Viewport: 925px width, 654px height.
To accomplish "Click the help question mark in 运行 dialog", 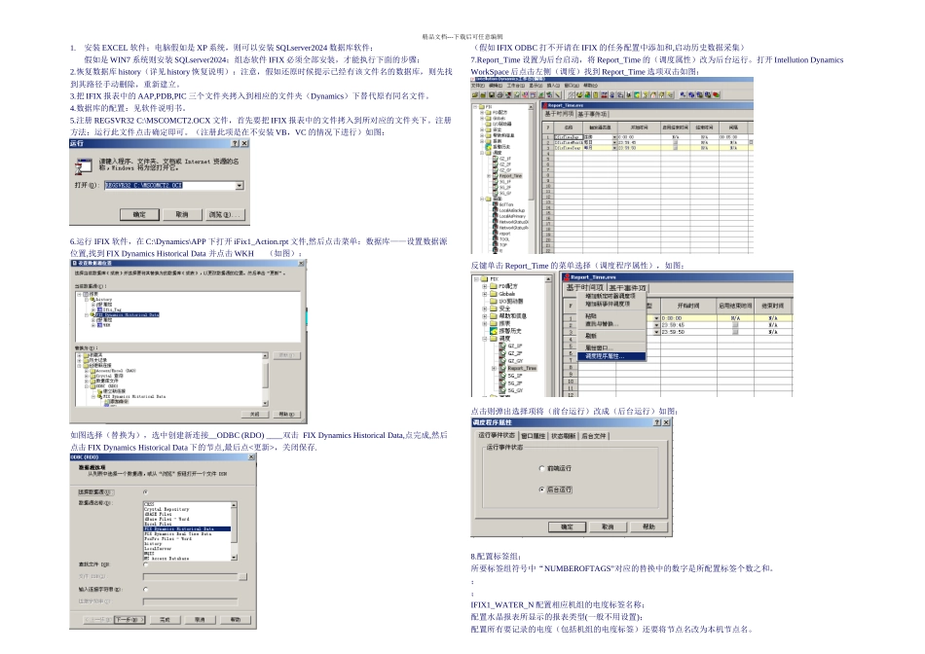I will tap(235, 143).
